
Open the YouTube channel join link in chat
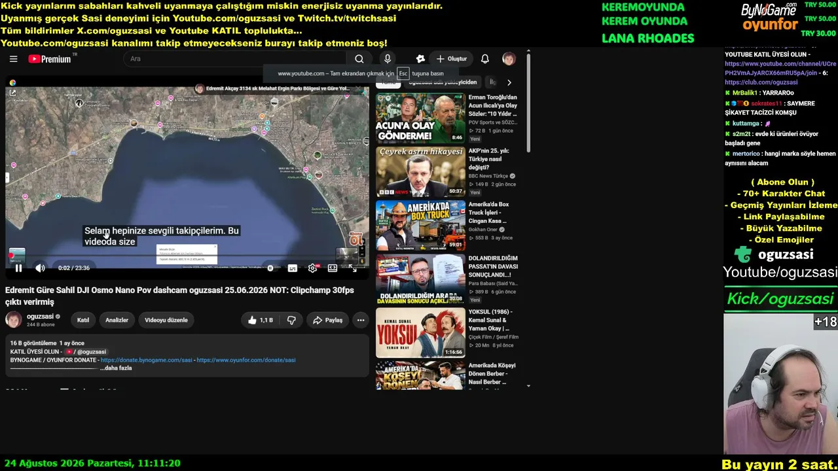pyautogui.click(x=780, y=68)
